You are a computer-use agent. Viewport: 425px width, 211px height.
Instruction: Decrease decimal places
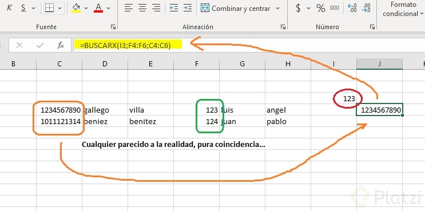point(366,8)
